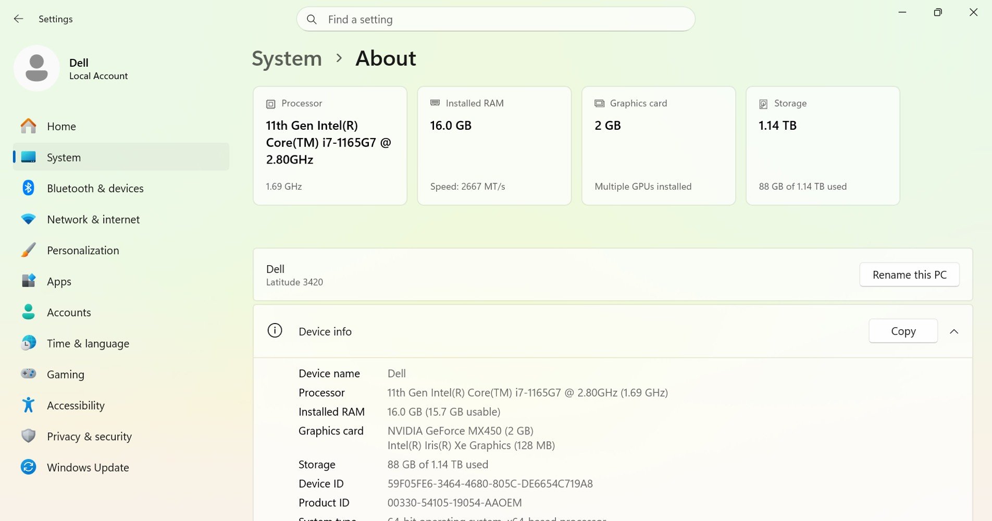Open Personalization settings
The width and height of the screenshot is (992, 521).
[x=121, y=250]
